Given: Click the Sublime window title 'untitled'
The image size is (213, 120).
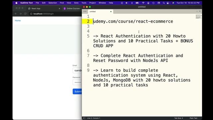Looking at the screenshot, I should pyautogui.click(x=142, y=7).
